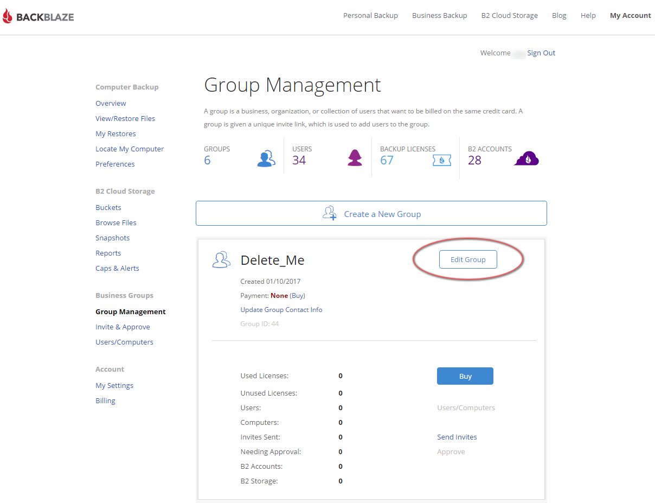This screenshot has height=503, width=655.
Task: Go to Users/Computers in the sidebar
Action: [124, 342]
